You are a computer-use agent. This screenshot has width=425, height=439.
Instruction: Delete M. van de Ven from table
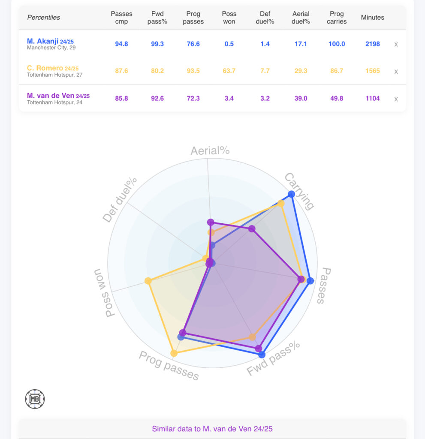click(x=396, y=99)
